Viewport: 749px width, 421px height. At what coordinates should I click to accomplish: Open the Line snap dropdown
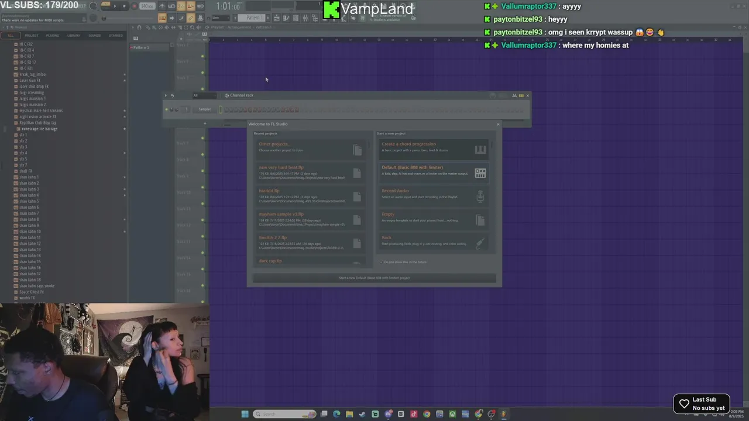(x=221, y=18)
